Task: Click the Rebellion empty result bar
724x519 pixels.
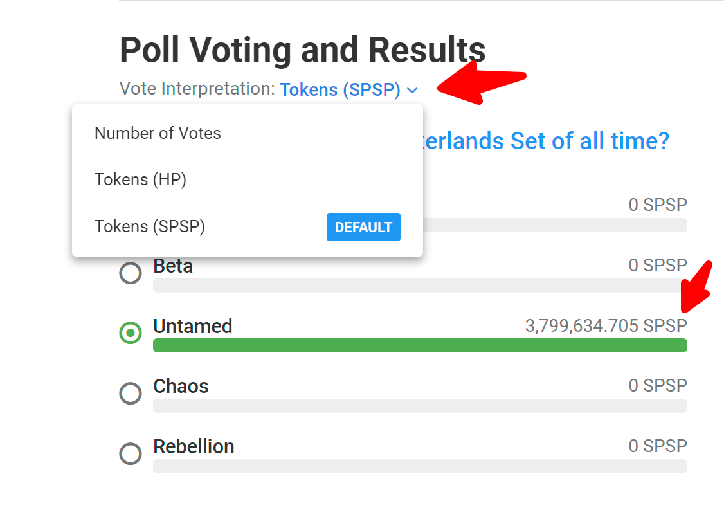Action: (x=420, y=466)
